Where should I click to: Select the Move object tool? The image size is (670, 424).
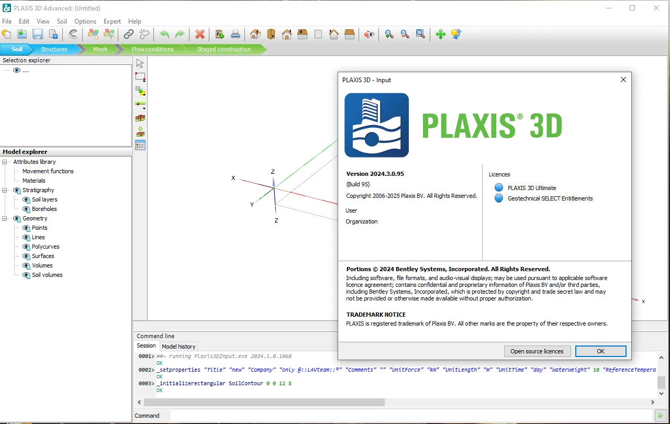click(x=140, y=91)
